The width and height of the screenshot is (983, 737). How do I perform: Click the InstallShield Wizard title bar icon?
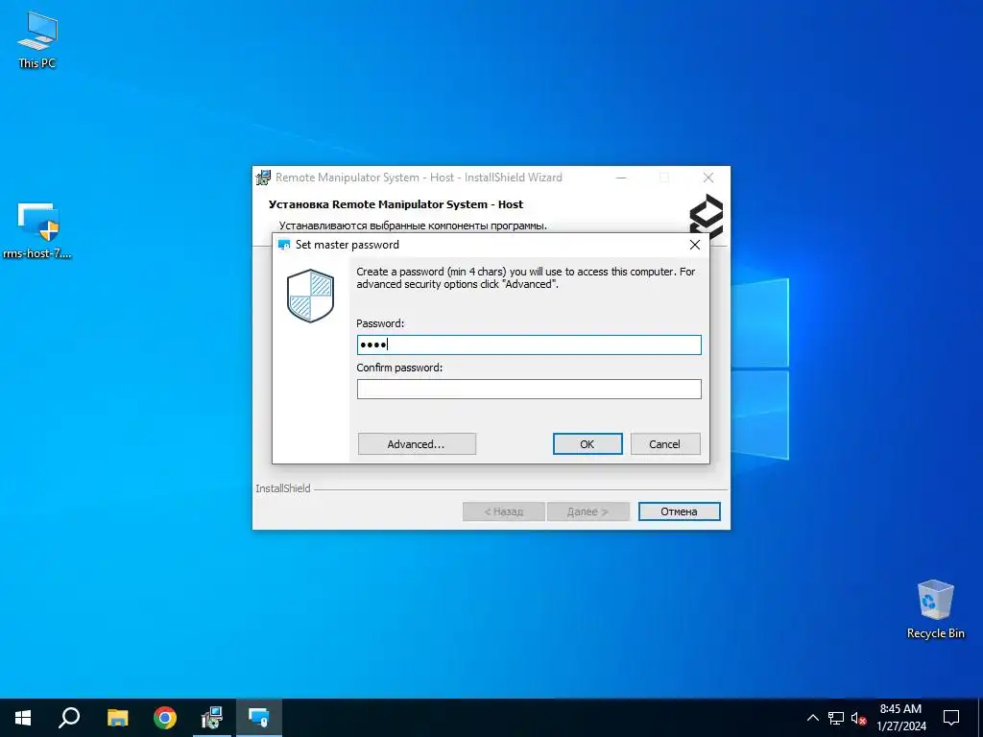[x=263, y=178]
